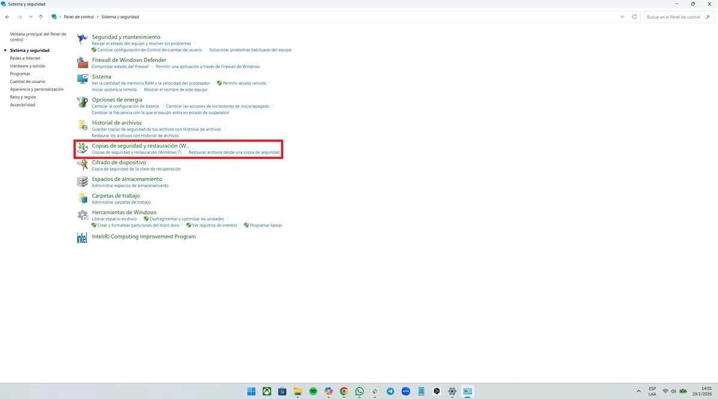Click Ver registros de eventos link

(214, 225)
